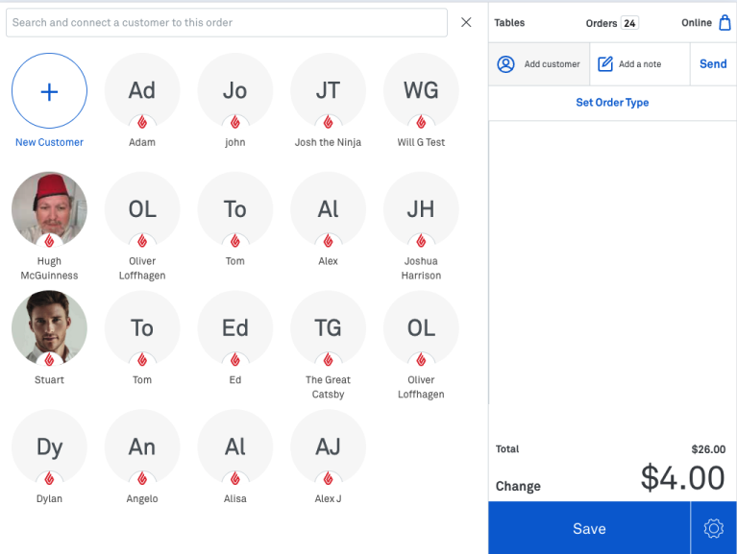Viewport: 737px width, 554px height.
Task: Click Set Order Type link
Action: (x=612, y=103)
